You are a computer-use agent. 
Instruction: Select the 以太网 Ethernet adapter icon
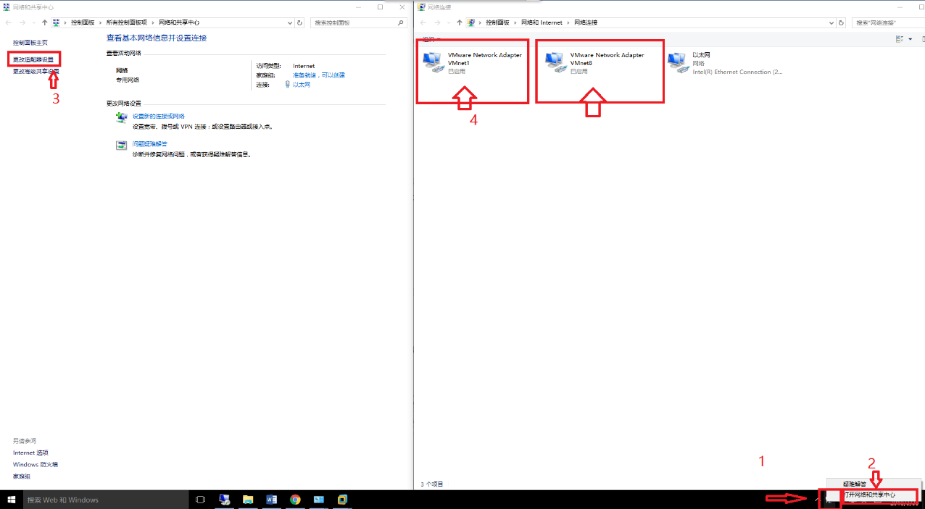[679, 63]
